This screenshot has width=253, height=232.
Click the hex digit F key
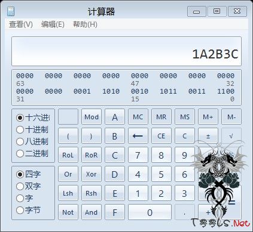115,212
